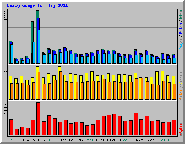Click the yellow Visits bar for day 16
The height and width of the screenshot is (144, 185).
(x=92, y=76)
